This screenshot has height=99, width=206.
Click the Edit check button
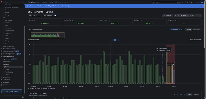(x=168, y=16)
